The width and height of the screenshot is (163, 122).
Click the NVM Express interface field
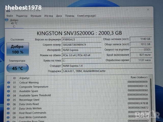(81, 50)
